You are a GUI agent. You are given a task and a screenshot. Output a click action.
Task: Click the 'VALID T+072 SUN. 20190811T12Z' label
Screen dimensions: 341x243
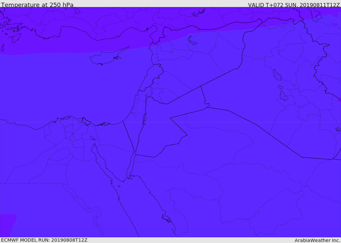(294, 5)
